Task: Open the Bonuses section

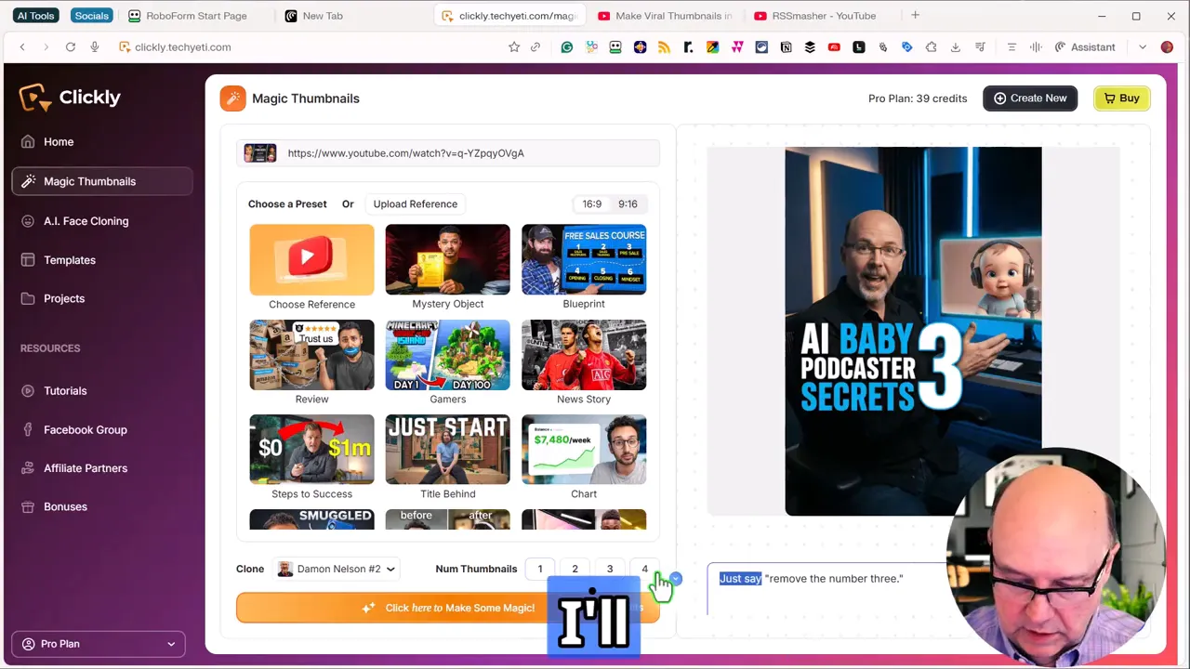Action: 65,506
